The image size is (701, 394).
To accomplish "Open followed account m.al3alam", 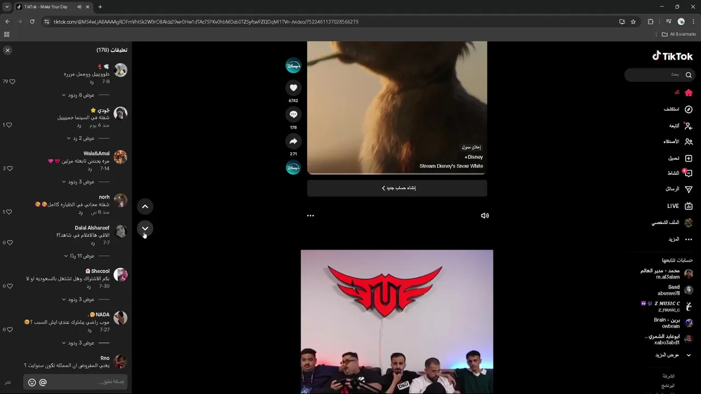I will point(666,274).
